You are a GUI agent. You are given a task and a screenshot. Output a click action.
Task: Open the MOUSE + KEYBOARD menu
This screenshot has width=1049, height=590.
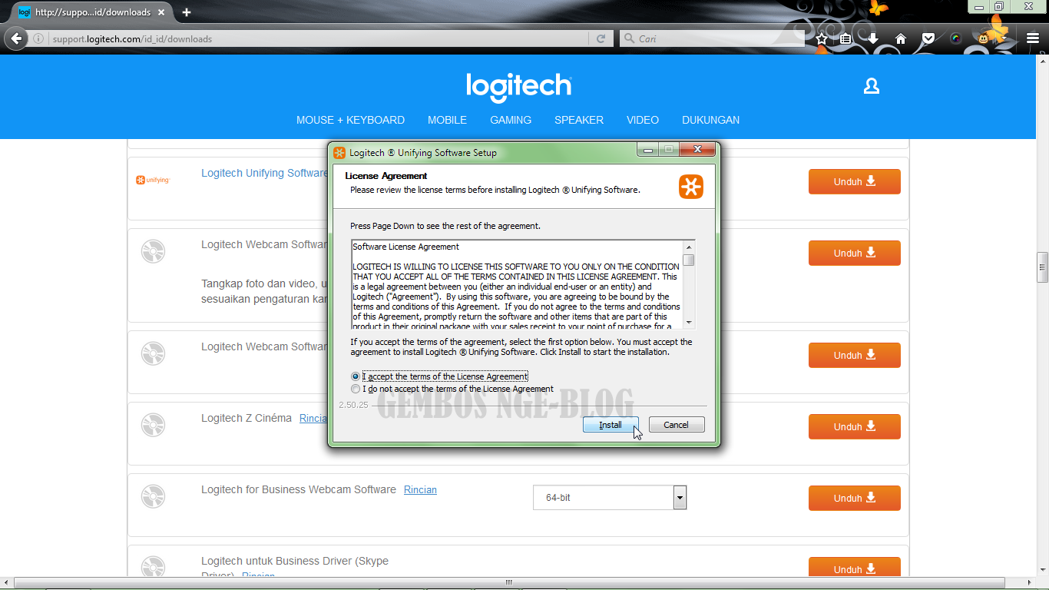[x=350, y=120]
